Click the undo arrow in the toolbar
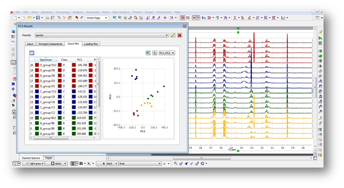Image resolution: width=344 pixels, height=188 pixels. click(76, 18)
